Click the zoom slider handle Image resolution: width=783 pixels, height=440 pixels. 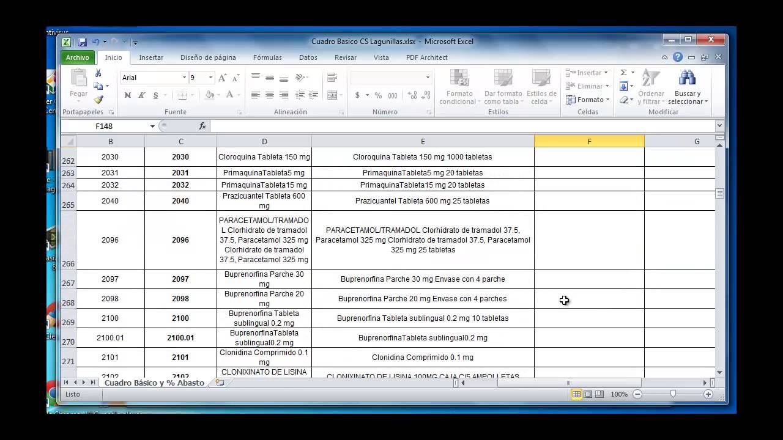coord(673,395)
